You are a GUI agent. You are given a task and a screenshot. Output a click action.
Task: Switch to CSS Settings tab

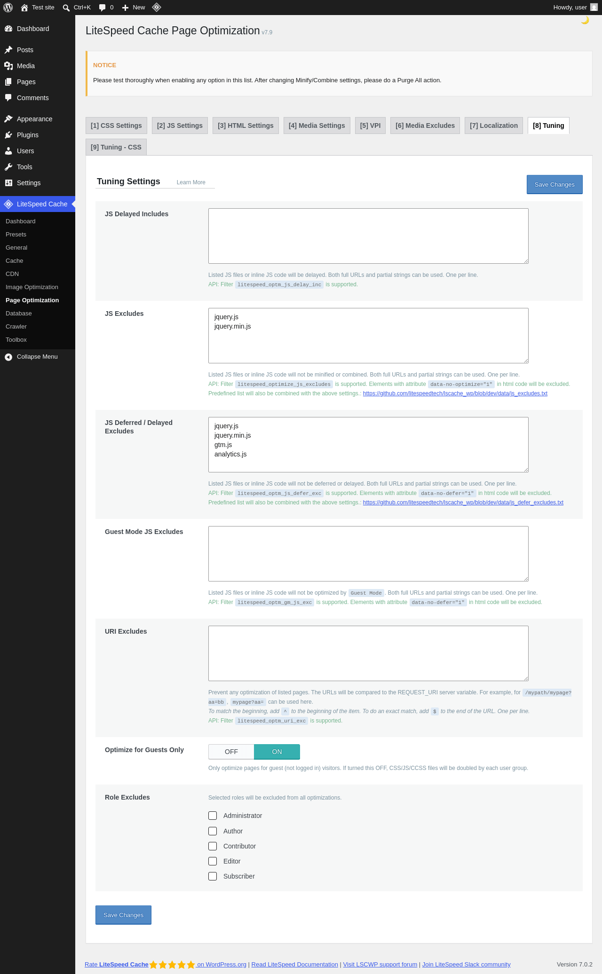coord(116,126)
